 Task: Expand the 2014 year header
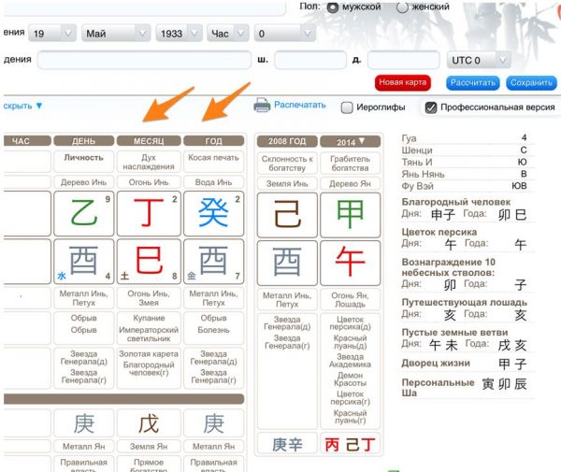coord(350,141)
